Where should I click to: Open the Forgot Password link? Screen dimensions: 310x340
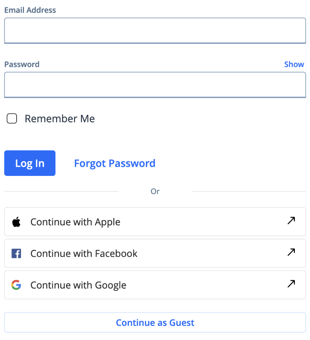[x=114, y=163]
